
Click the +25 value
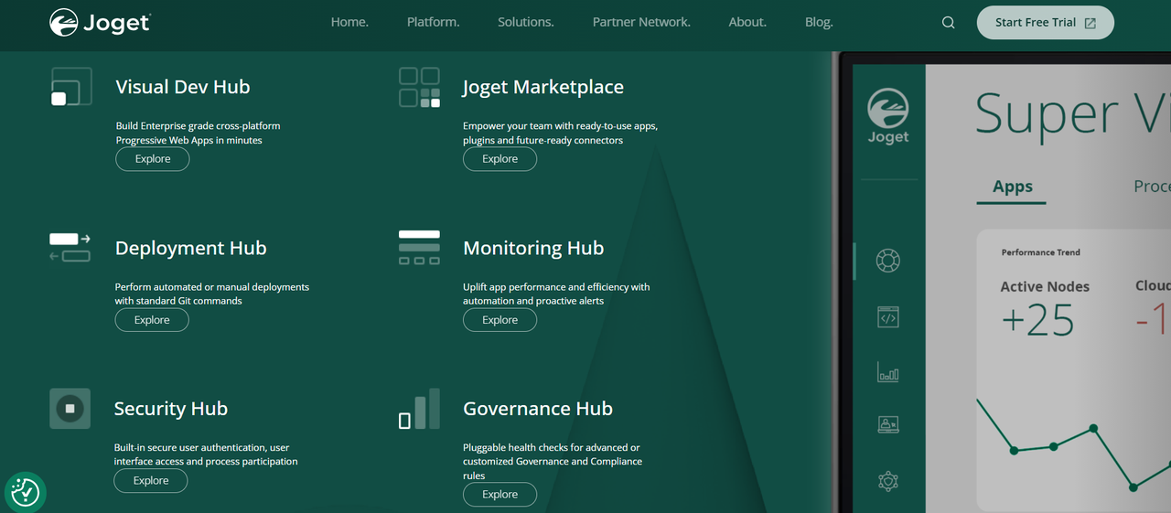click(x=1037, y=320)
